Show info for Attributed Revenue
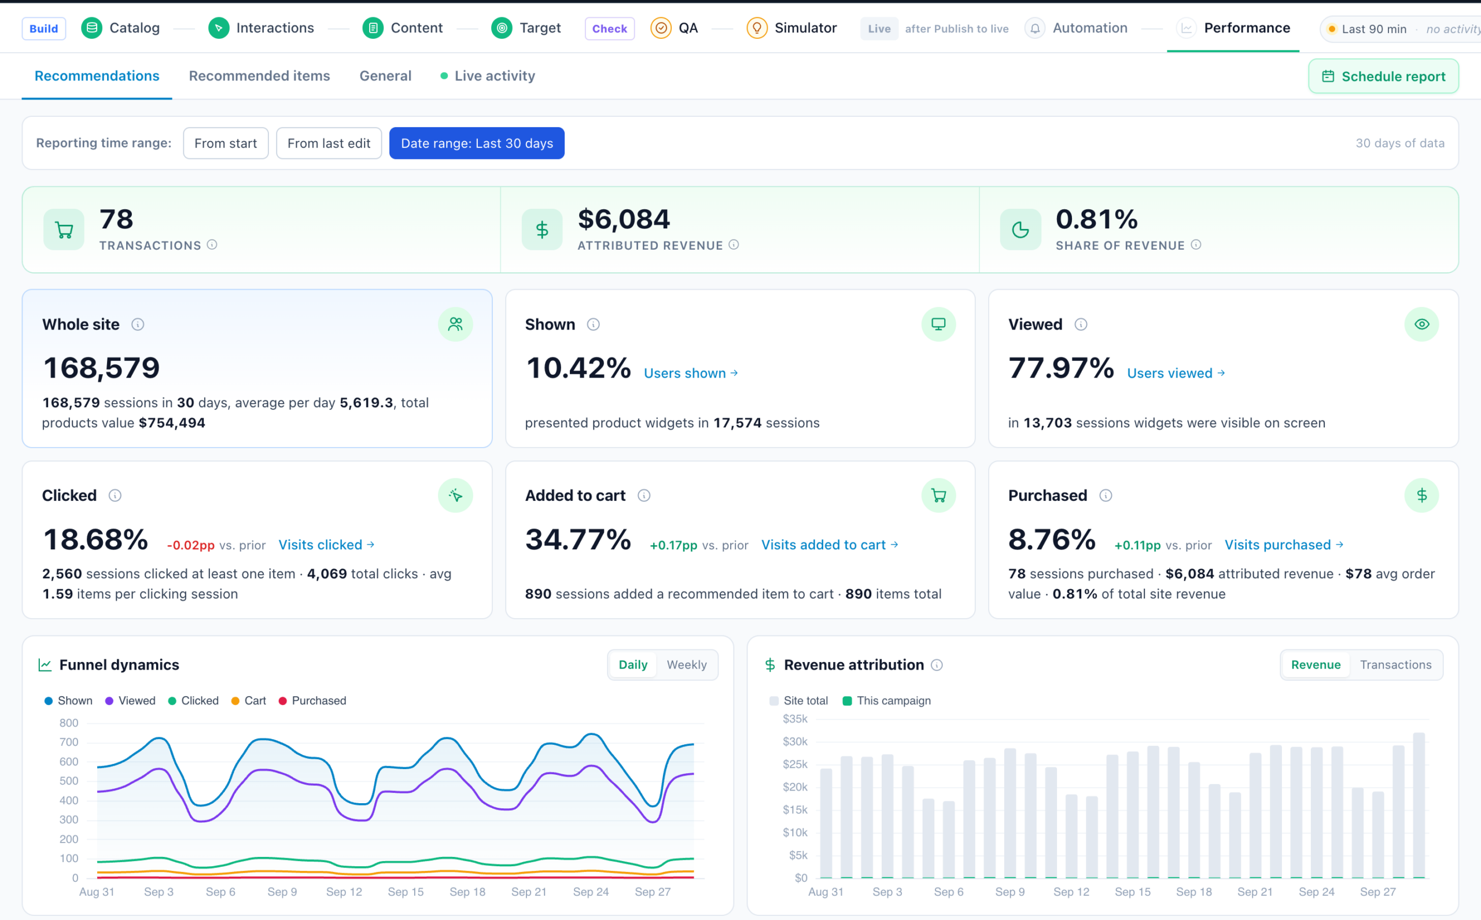Screen dimensions: 1481x920 pos(734,245)
